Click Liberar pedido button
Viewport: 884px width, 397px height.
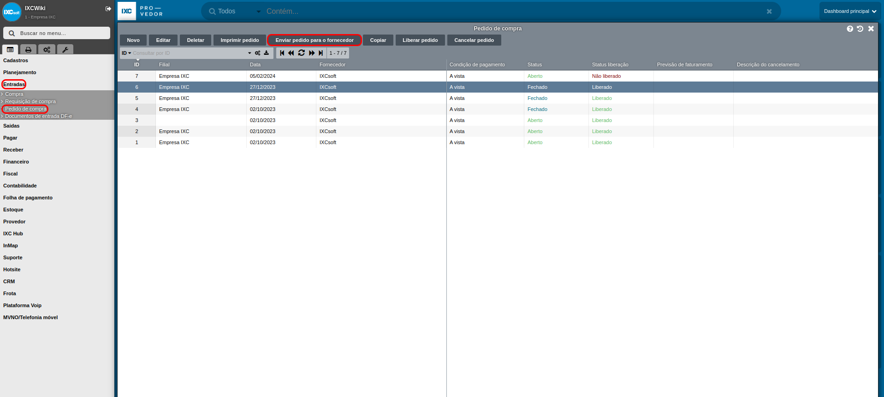click(x=420, y=40)
